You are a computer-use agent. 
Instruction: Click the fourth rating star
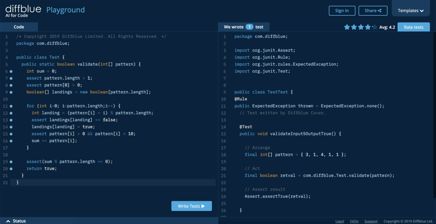(x=368, y=27)
